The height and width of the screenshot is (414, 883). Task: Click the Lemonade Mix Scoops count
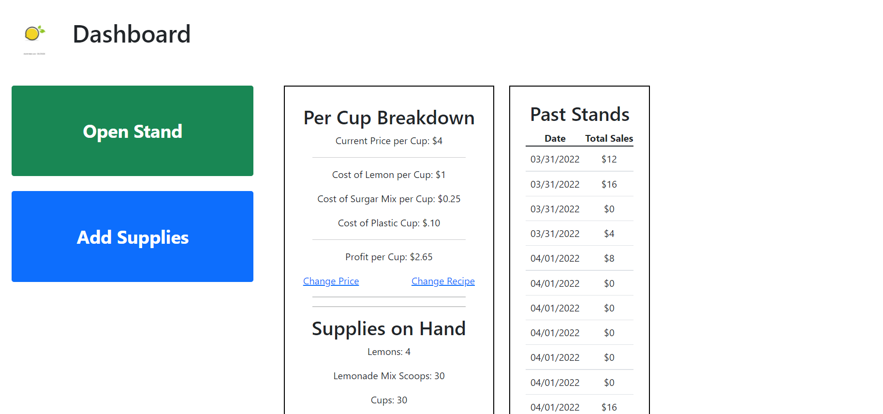(389, 376)
